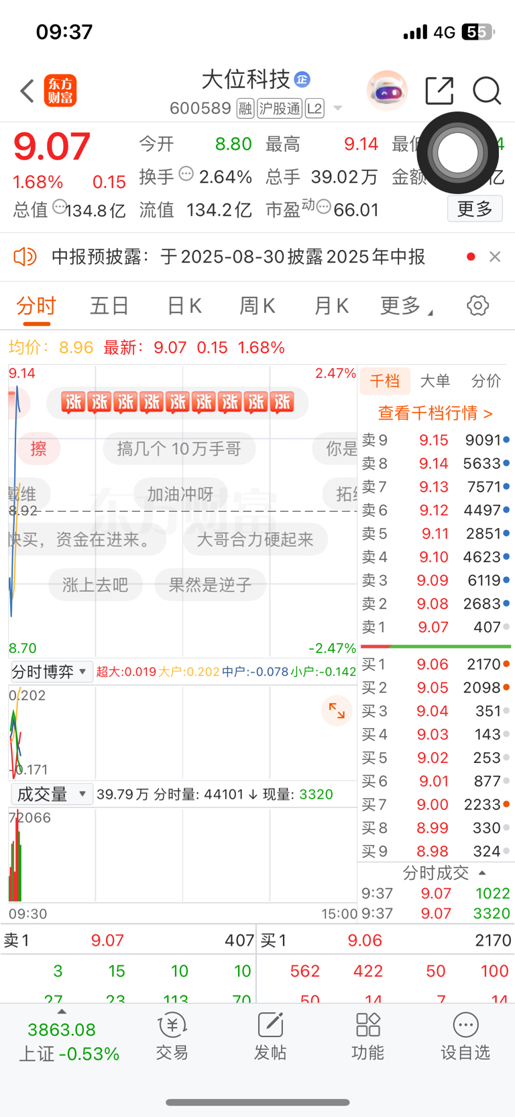
Task: Tap the L2 level badge
Action: (x=314, y=108)
